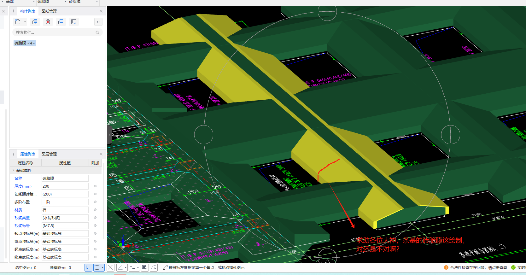Toggle the 材质 attach checkbox
The image size is (526, 275).
[95, 210]
